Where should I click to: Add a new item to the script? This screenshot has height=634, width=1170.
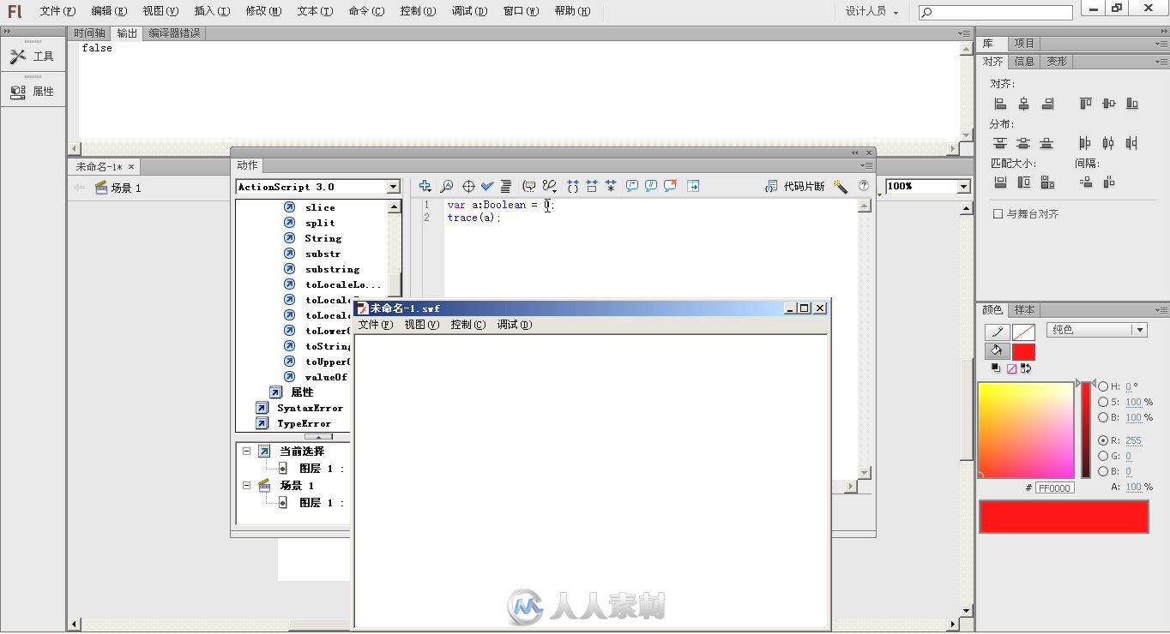click(x=425, y=186)
